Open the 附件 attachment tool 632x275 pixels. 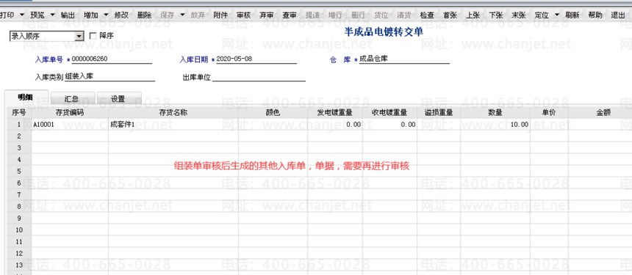220,15
